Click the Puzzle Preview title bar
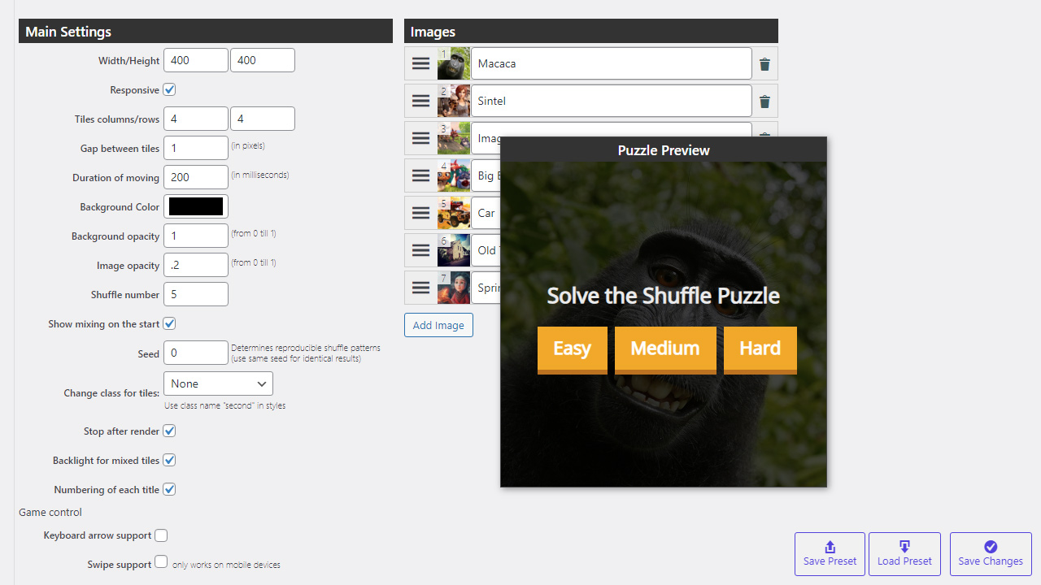The width and height of the screenshot is (1041, 585). 664,149
